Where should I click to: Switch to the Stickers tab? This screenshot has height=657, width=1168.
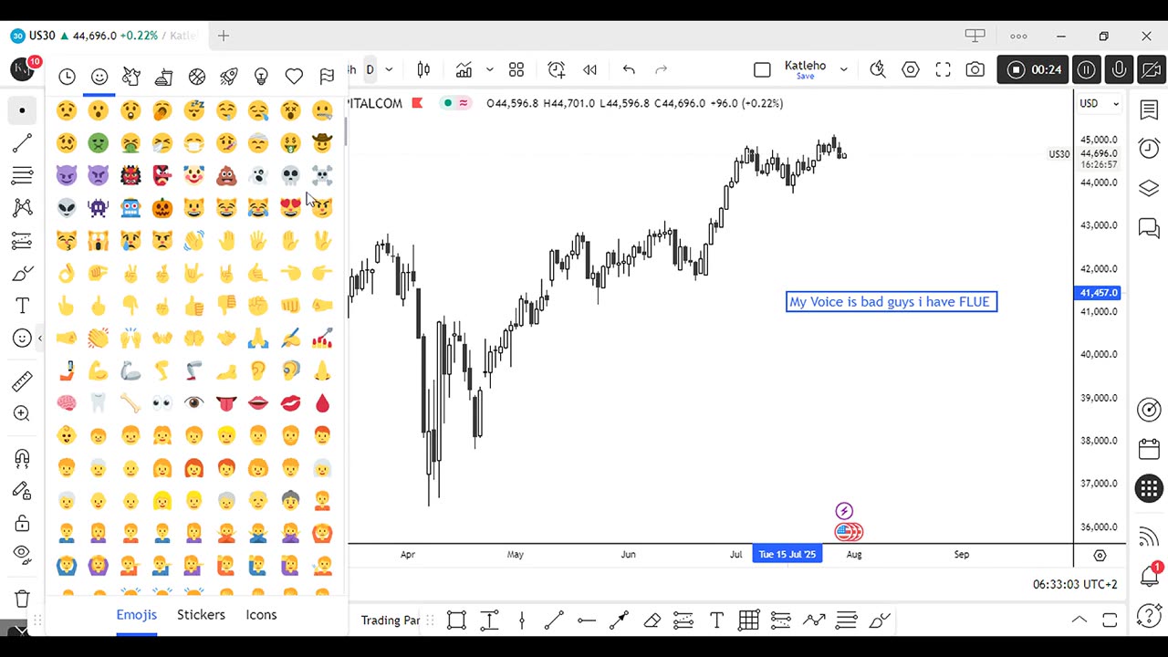pyautogui.click(x=201, y=614)
